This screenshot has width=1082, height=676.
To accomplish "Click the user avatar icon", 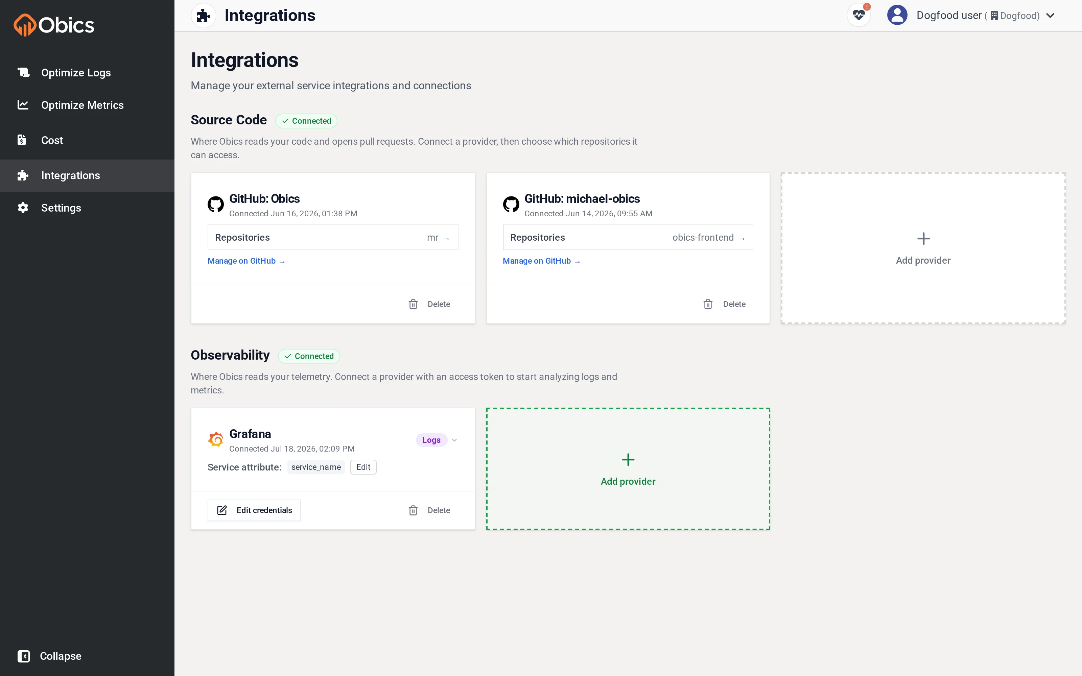I will coord(897,16).
